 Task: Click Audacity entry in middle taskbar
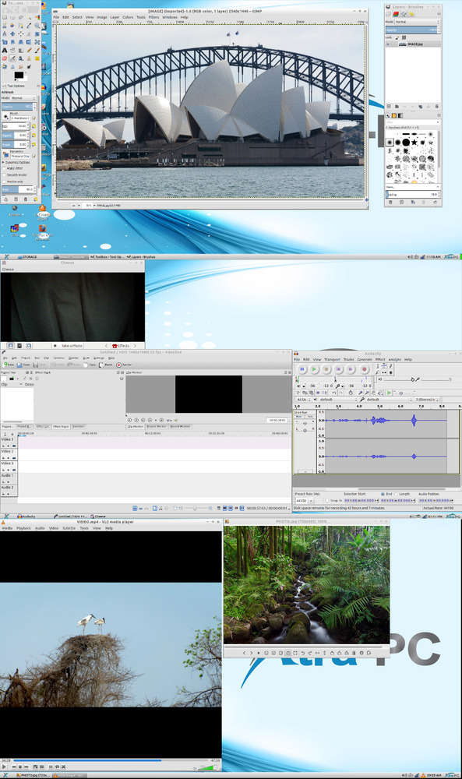click(x=26, y=516)
